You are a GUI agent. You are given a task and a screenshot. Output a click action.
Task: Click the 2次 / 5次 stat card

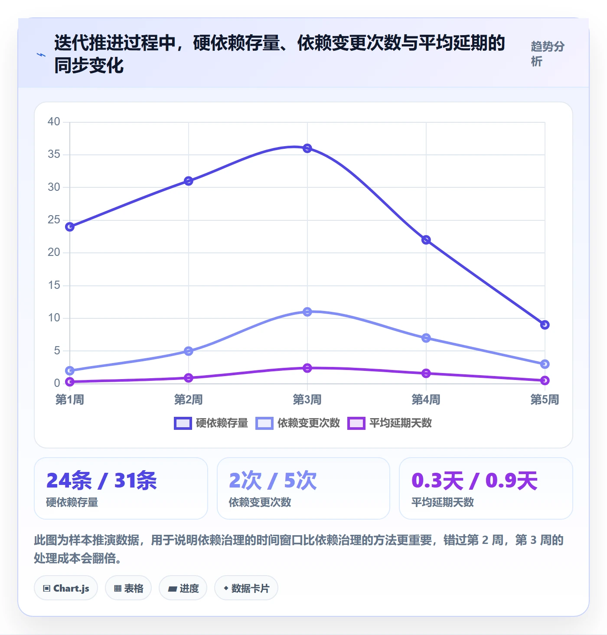coord(303,488)
